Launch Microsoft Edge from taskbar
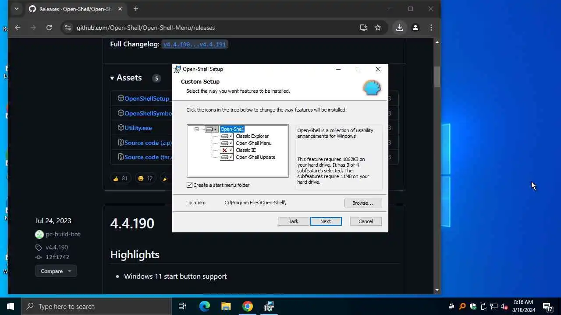 tap(205, 306)
